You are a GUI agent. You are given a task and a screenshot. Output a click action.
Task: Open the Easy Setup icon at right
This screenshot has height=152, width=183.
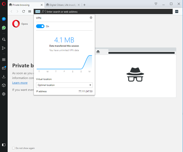(x=177, y=12)
